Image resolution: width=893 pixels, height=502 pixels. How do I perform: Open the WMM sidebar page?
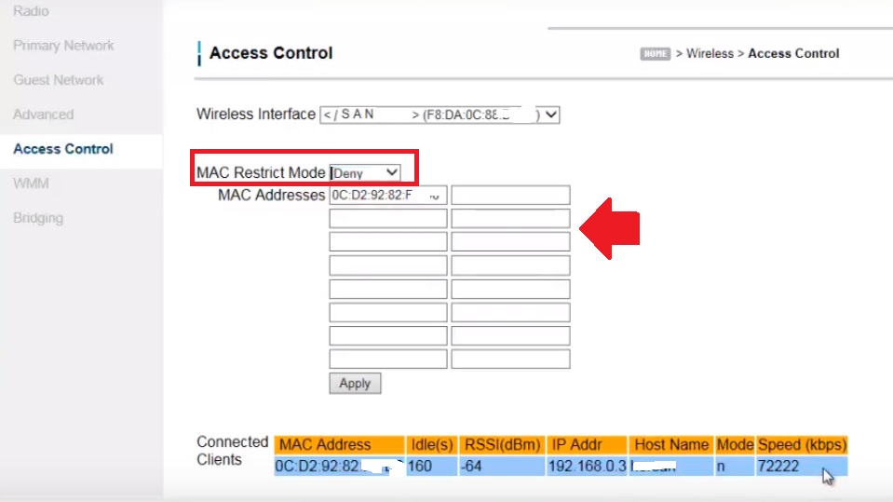point(31,183)
